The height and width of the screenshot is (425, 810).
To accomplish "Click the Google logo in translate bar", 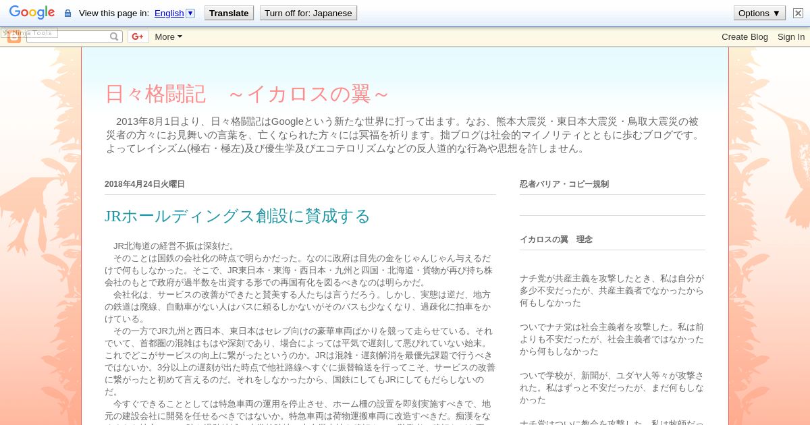I will (x=32, y=13).
